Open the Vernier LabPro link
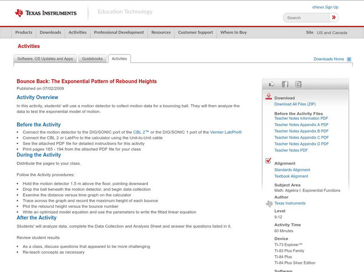Screen dimensions: 364x272 226,132
